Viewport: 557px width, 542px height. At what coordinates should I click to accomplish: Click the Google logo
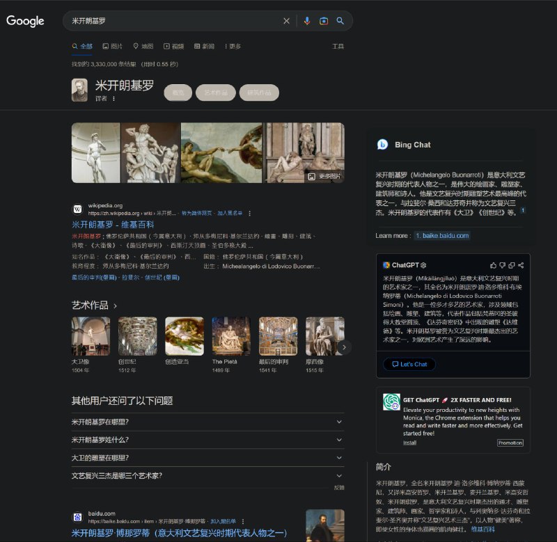click(25, 21)
